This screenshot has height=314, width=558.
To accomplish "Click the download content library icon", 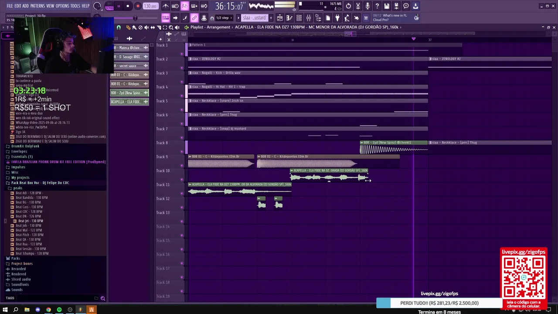I will click(415, 6).
